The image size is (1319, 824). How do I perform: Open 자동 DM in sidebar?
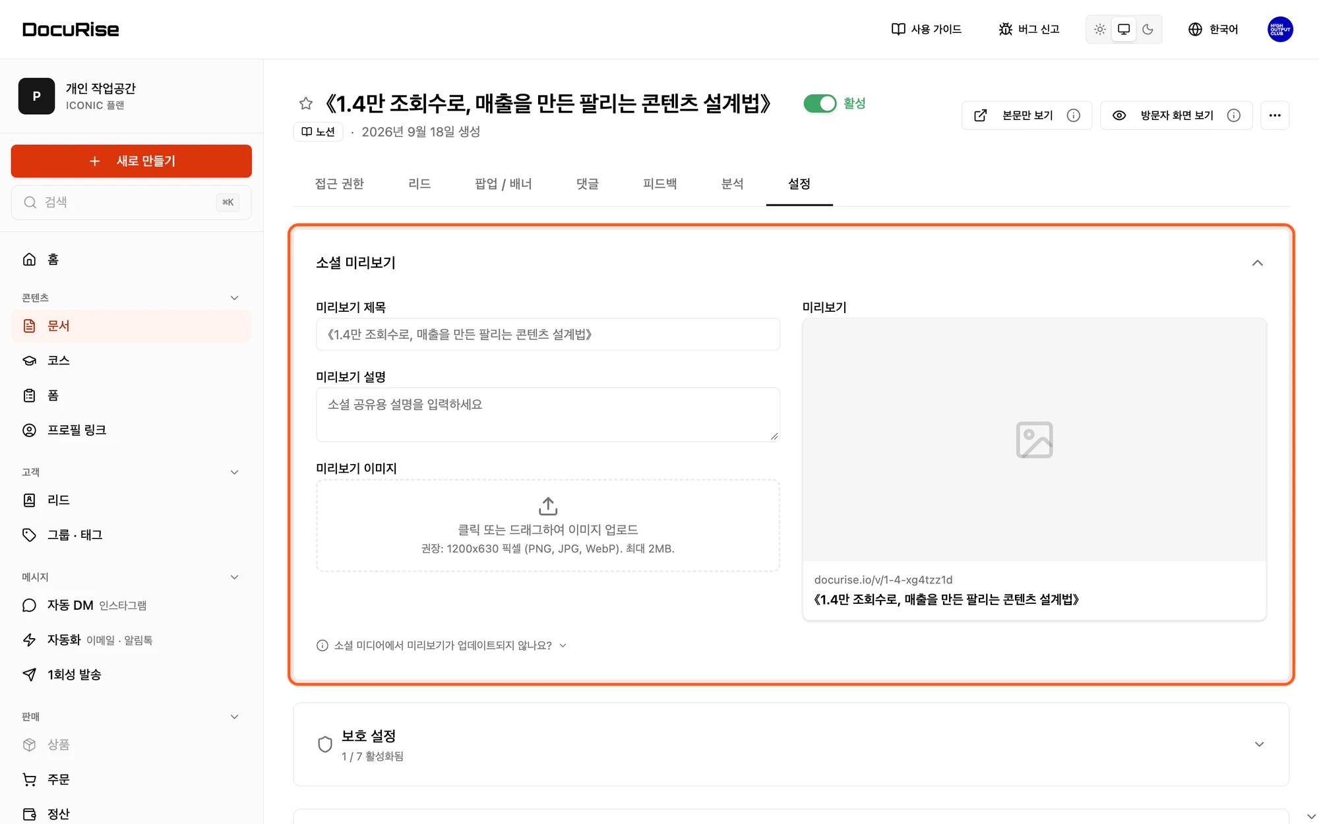pyautogui.click(x=131, y=605)
